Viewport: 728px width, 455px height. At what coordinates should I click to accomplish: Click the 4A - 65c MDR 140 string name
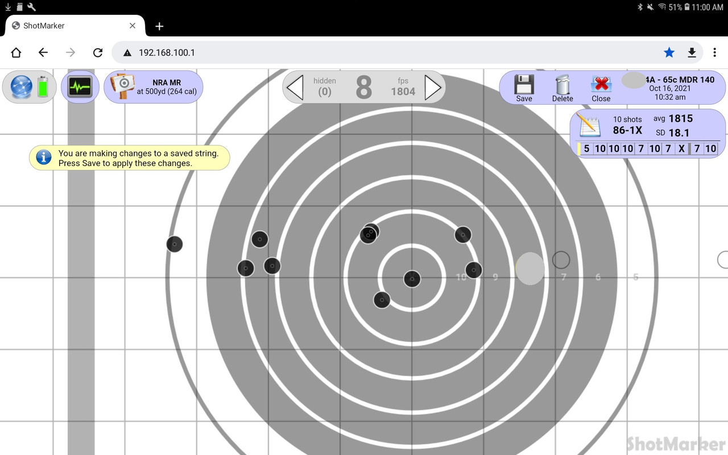(680, 80)
